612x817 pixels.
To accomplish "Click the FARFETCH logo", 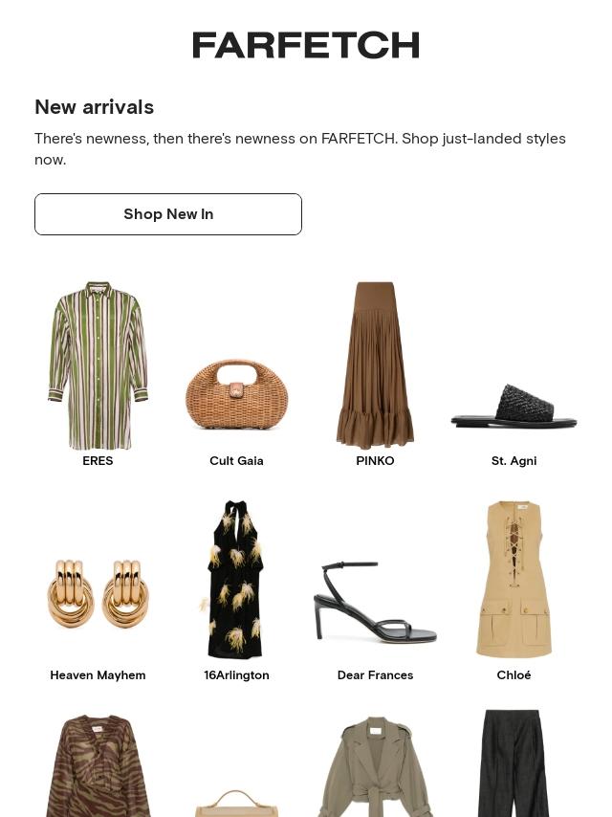I will pyautogui.click(x=306, y=45).
